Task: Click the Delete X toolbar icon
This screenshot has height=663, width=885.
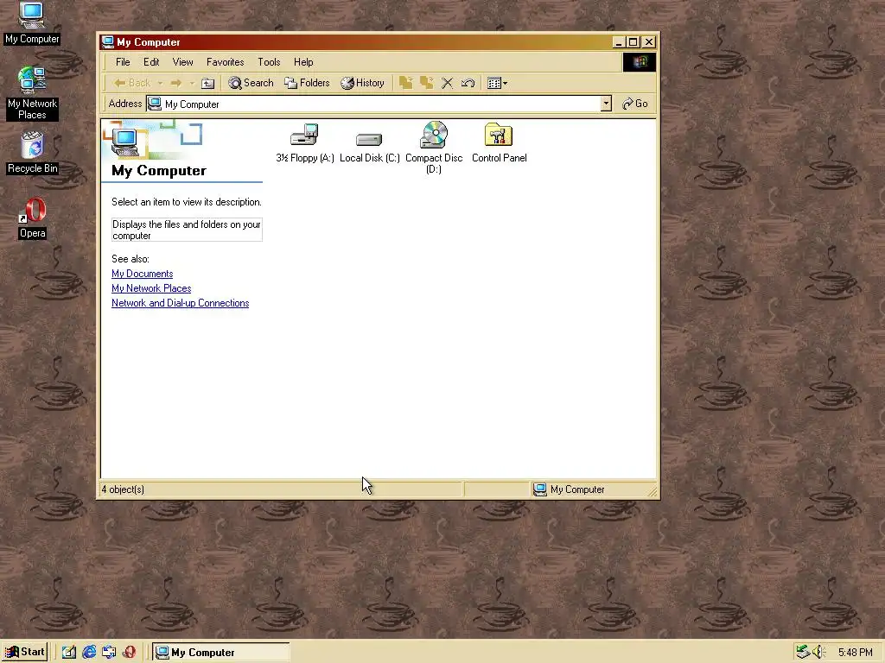Action: coord(447,84)
